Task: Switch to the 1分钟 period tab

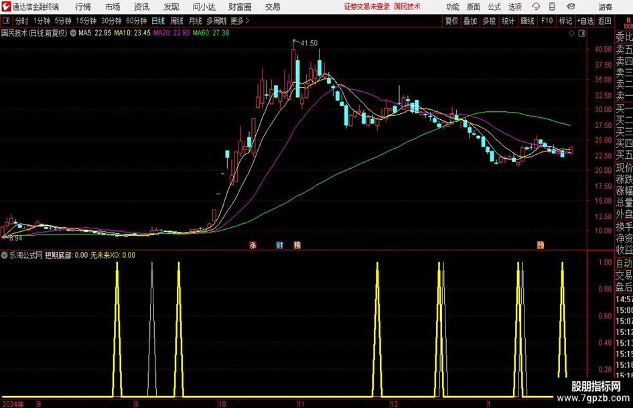Action: point(42,21)
